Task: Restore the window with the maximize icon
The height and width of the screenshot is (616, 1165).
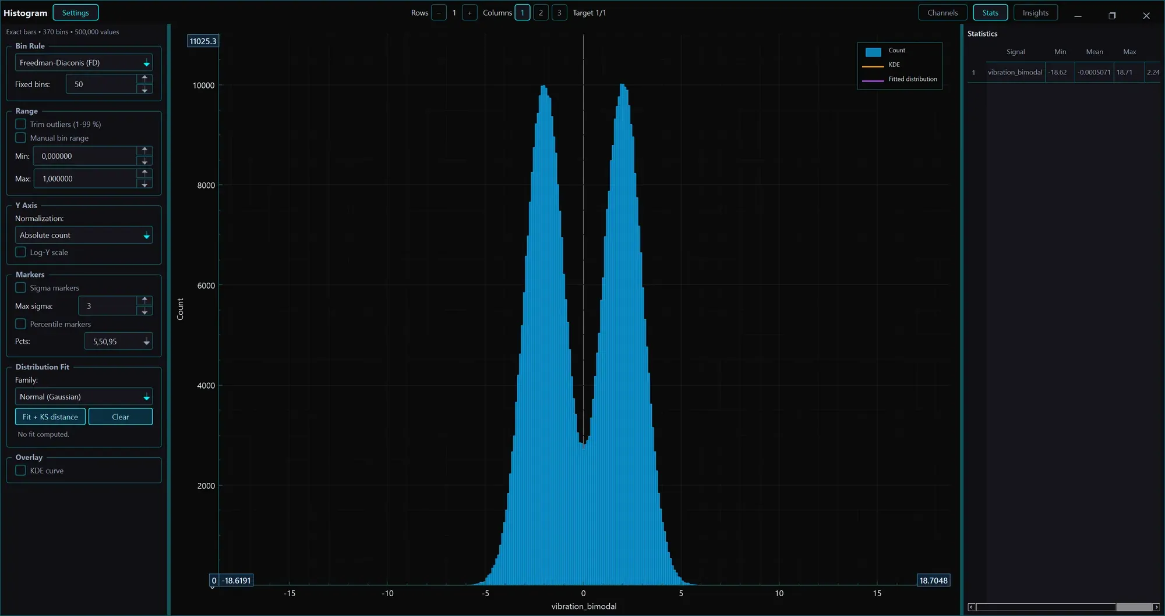Action: click(x=1112, y=16)
